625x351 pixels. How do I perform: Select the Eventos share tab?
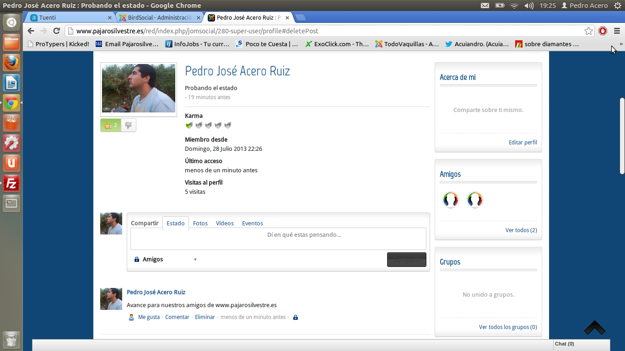[x=253, y=223]
